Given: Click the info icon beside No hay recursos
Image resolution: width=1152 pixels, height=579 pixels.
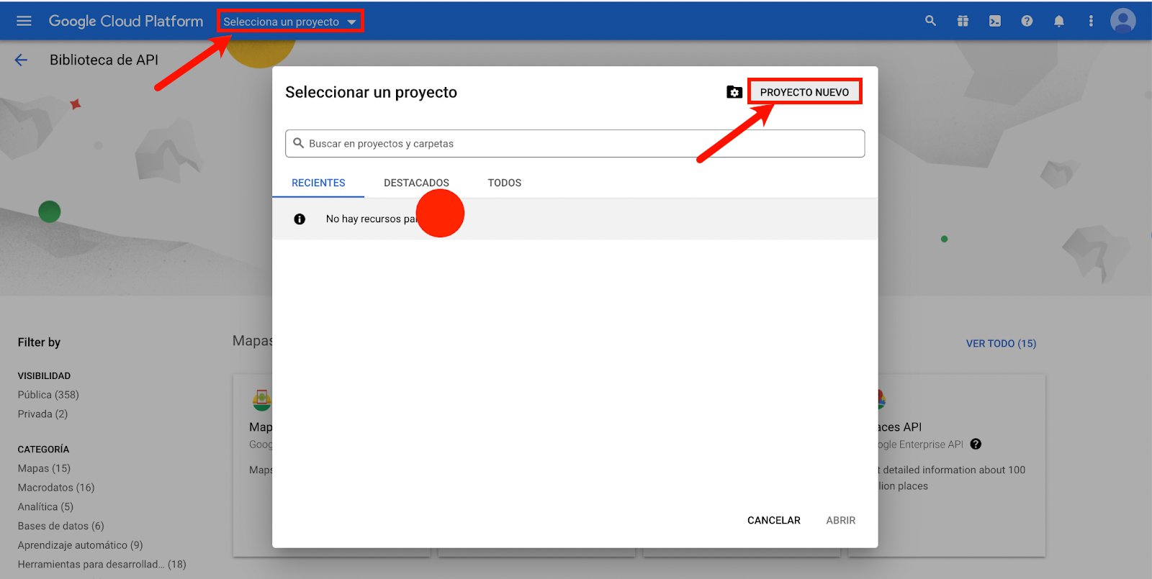Looking at the screenshot, I should pyautogui.click(x=300, y=219).
